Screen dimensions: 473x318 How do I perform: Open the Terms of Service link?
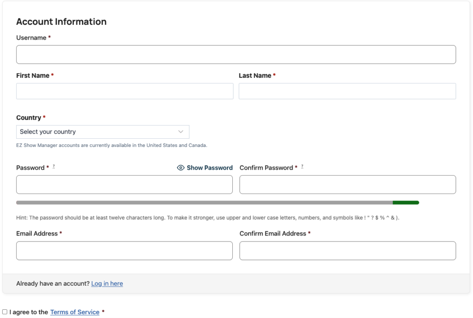pos(75,312)
